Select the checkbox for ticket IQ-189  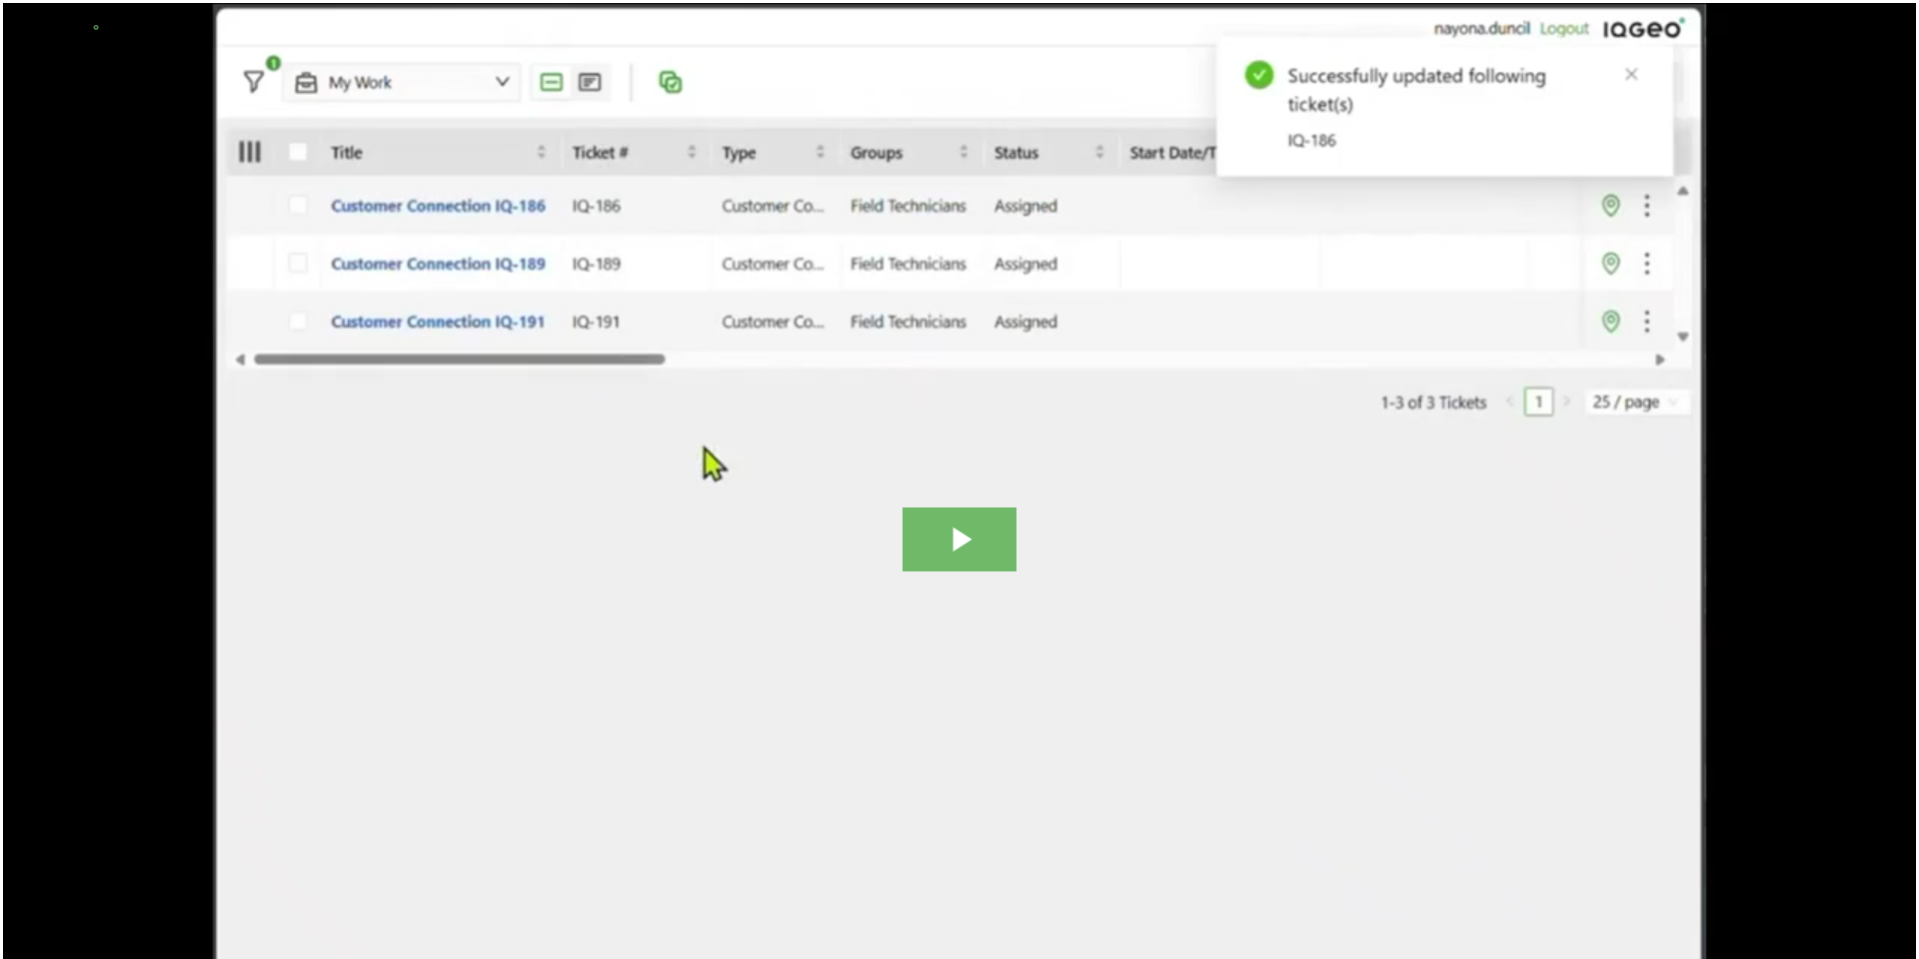click(x=298, y=264)
